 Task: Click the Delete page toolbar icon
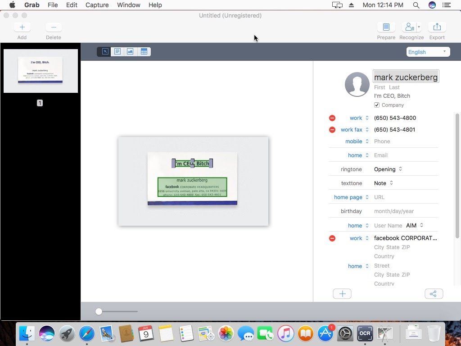(x=54, y=27)
